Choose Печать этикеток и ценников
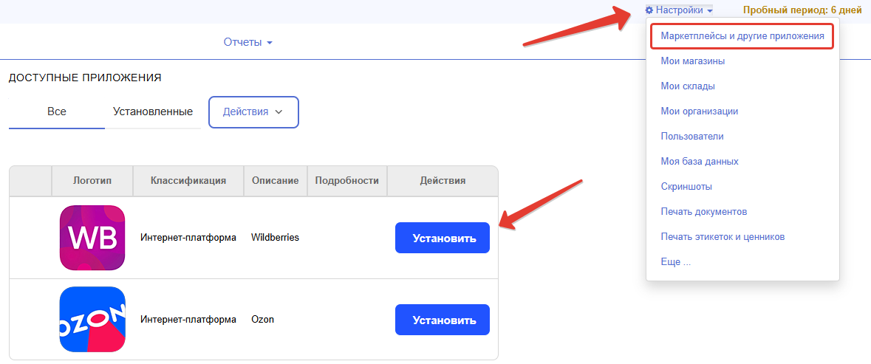The width and height of the screenshot is (871, 364). (722, 237)
